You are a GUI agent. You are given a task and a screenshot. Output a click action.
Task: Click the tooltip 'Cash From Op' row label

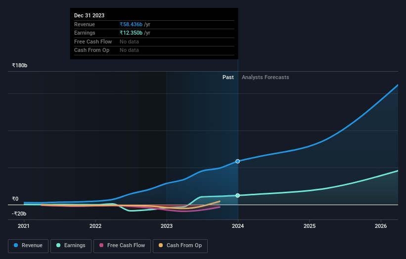[x=91, y=50]
